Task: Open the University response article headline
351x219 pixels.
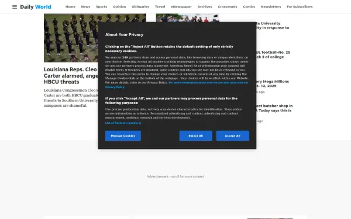Action: (273, 26)
